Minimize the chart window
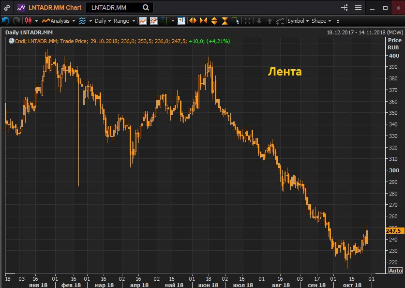 click(372, 8)
